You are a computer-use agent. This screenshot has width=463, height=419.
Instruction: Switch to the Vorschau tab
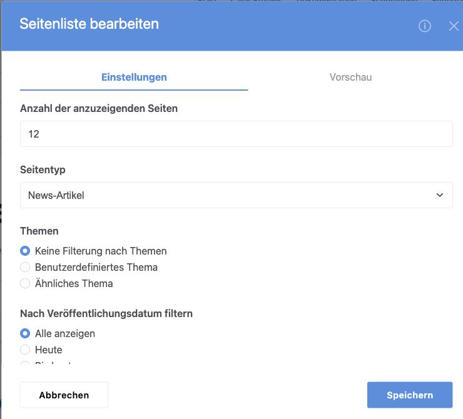(x=350, y=78)
